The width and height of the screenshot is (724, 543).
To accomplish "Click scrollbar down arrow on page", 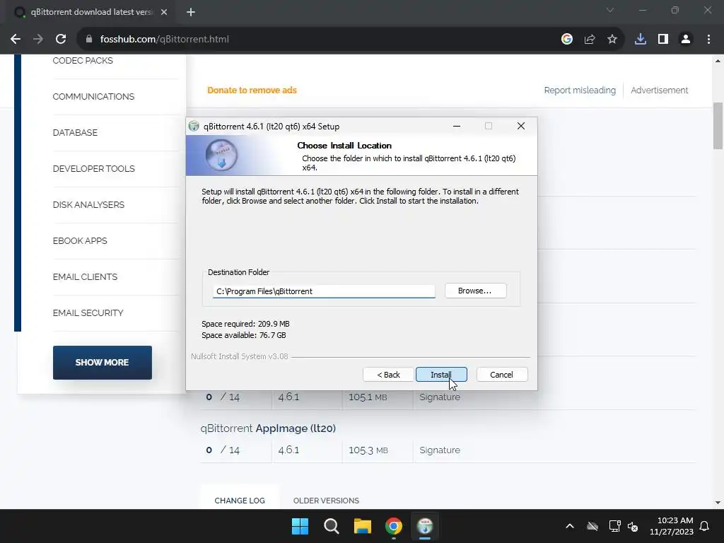I will tap(718, 503).
